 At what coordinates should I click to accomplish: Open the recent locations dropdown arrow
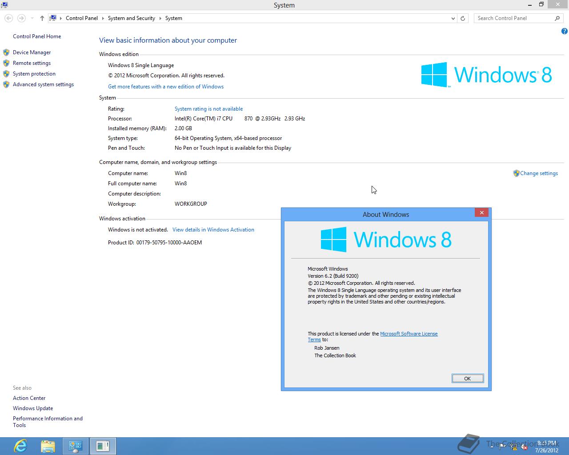point(32,18)
